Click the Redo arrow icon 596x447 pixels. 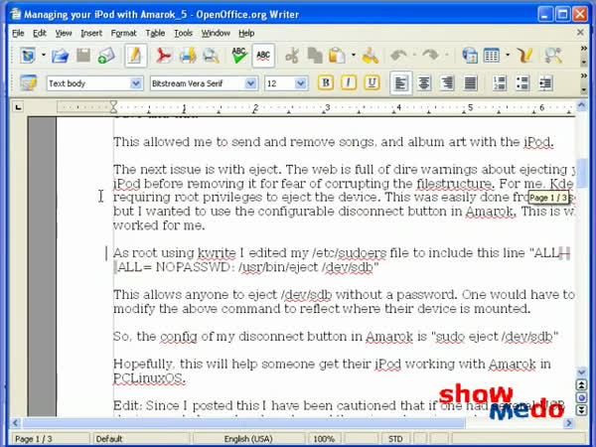(430, 56)
